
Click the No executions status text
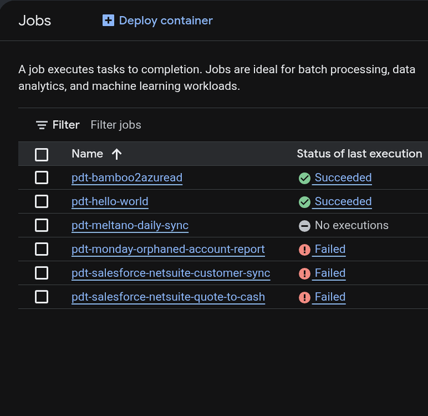(x=351, y=226)
